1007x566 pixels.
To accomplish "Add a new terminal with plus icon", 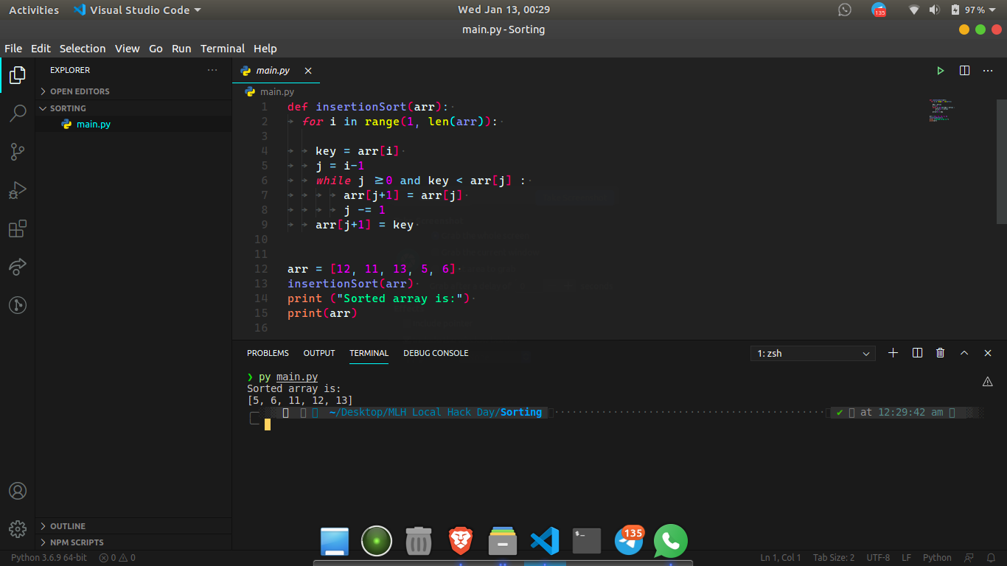I will [x=893, y=353].
